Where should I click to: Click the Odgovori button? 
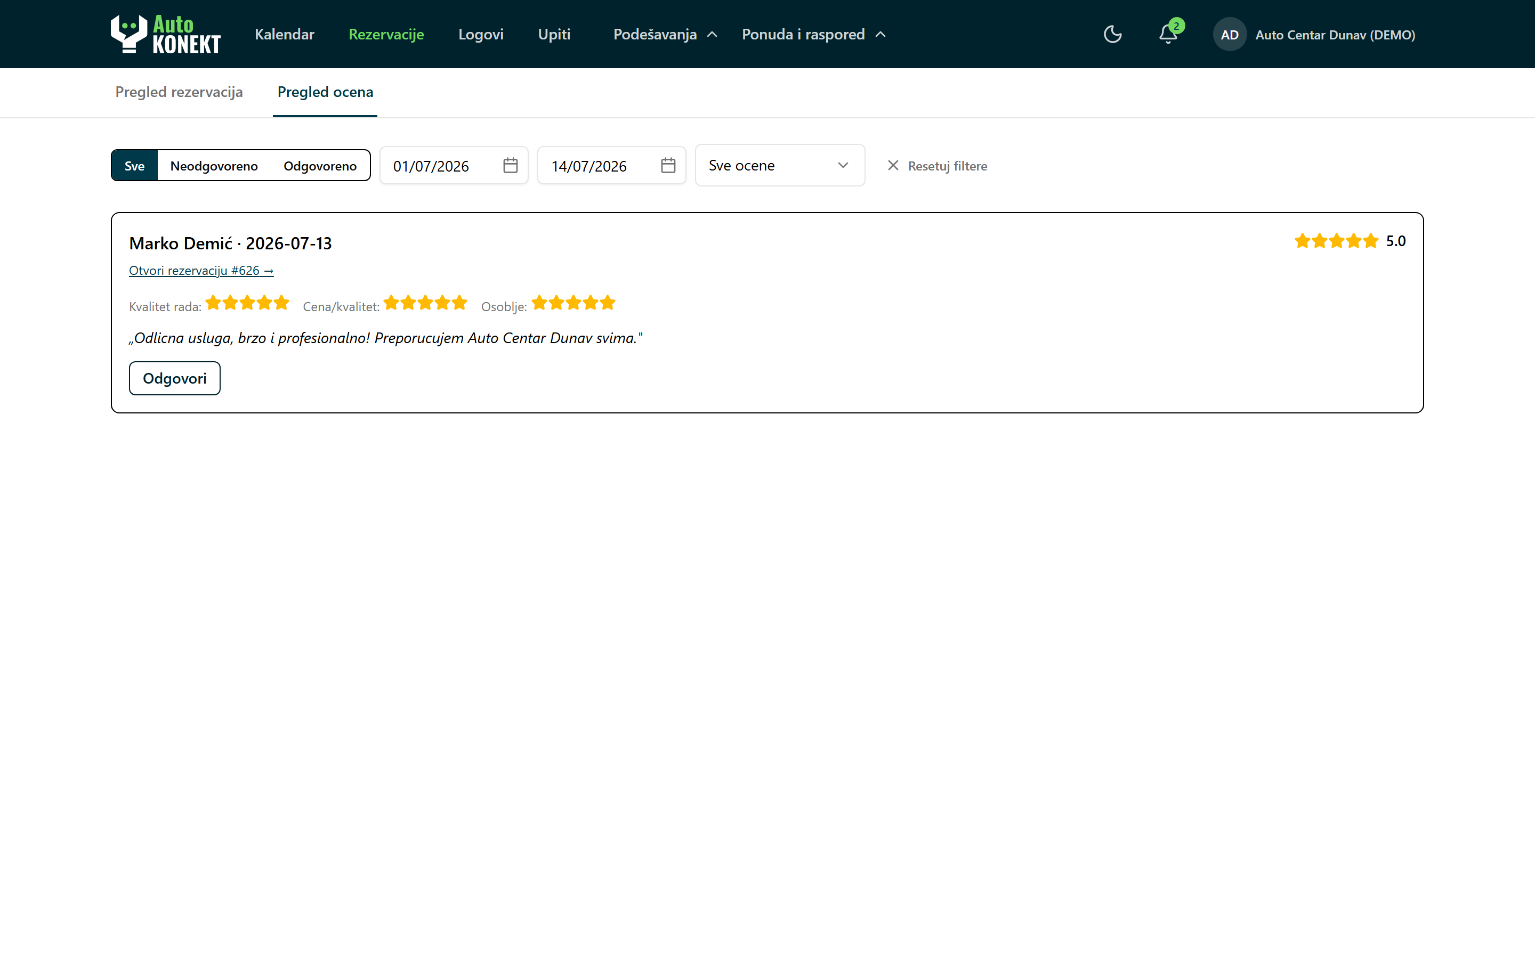174,379
